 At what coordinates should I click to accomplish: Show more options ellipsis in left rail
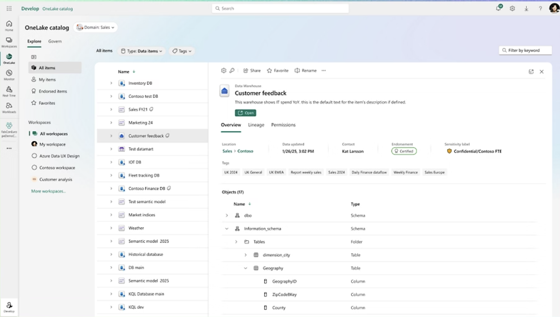(x=9, y=148)
